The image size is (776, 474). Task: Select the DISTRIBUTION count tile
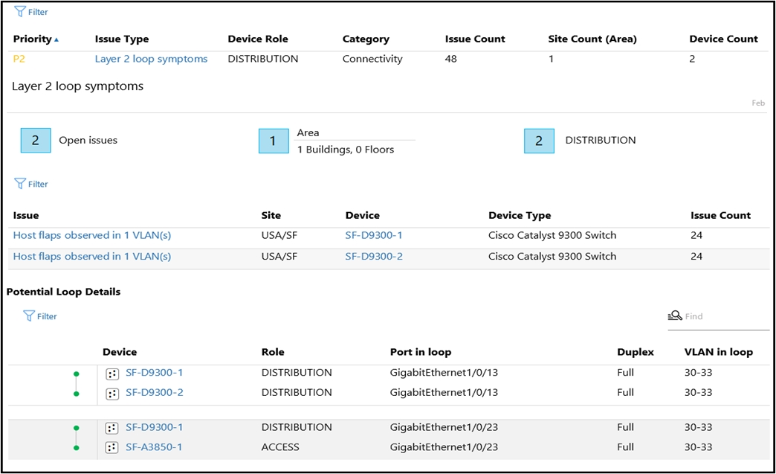tap(539, 141)
